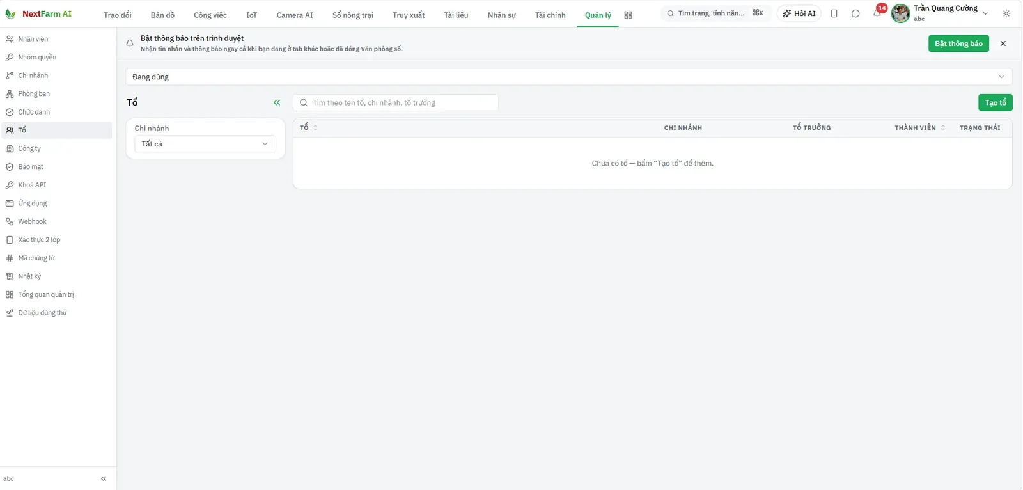This screenshot has height=490, width=1023.
Task: Open Nhật ký in the sidebar
Action: pyautogui.click(x=57, y=276)
